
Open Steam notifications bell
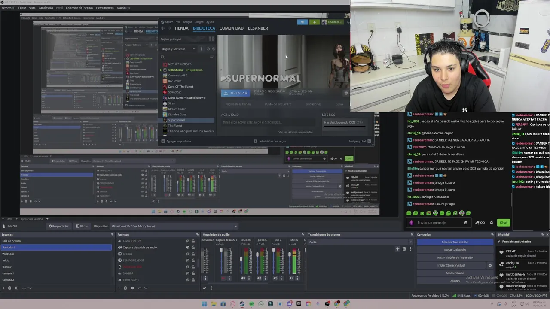coord(314,22)
